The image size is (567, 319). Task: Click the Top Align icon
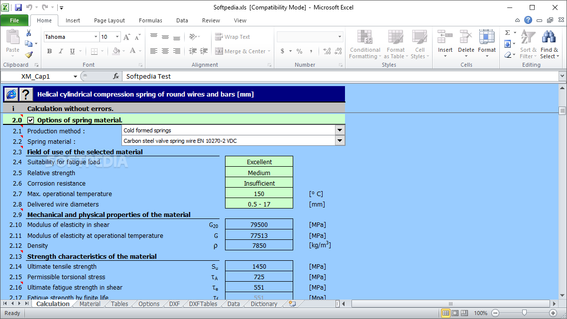[154, 37]
